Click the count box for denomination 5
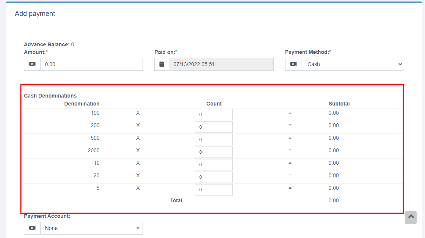The image size is (425, 238). click(214, 190)
